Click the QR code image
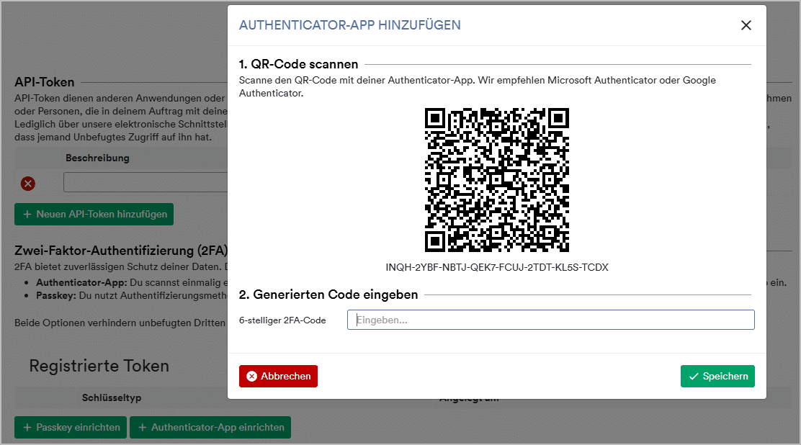Screen dimensions: 801x445 pos(497,180)
